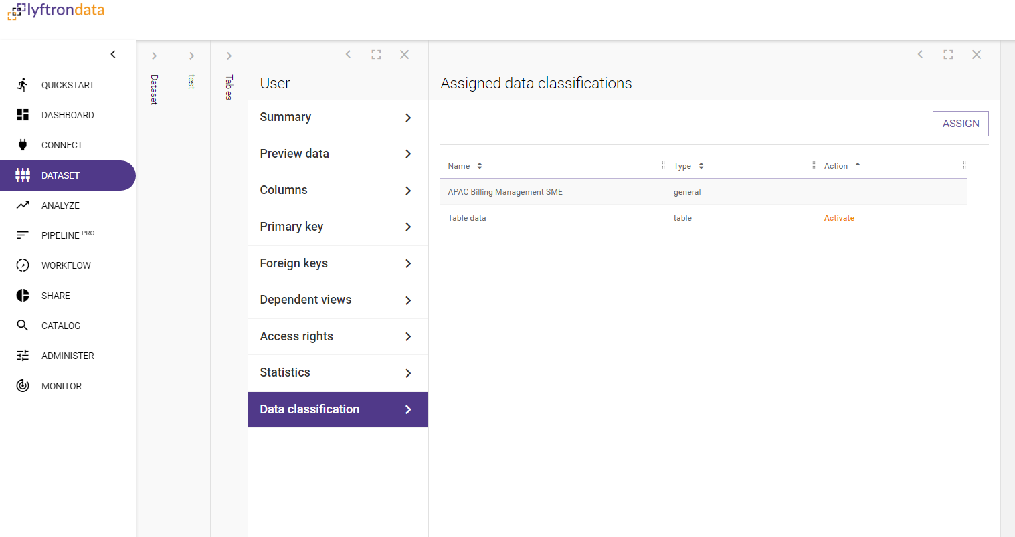Select the APAC Billing Management SME row
Viewport: 1015px width, 537px height.
click(704, 192)
